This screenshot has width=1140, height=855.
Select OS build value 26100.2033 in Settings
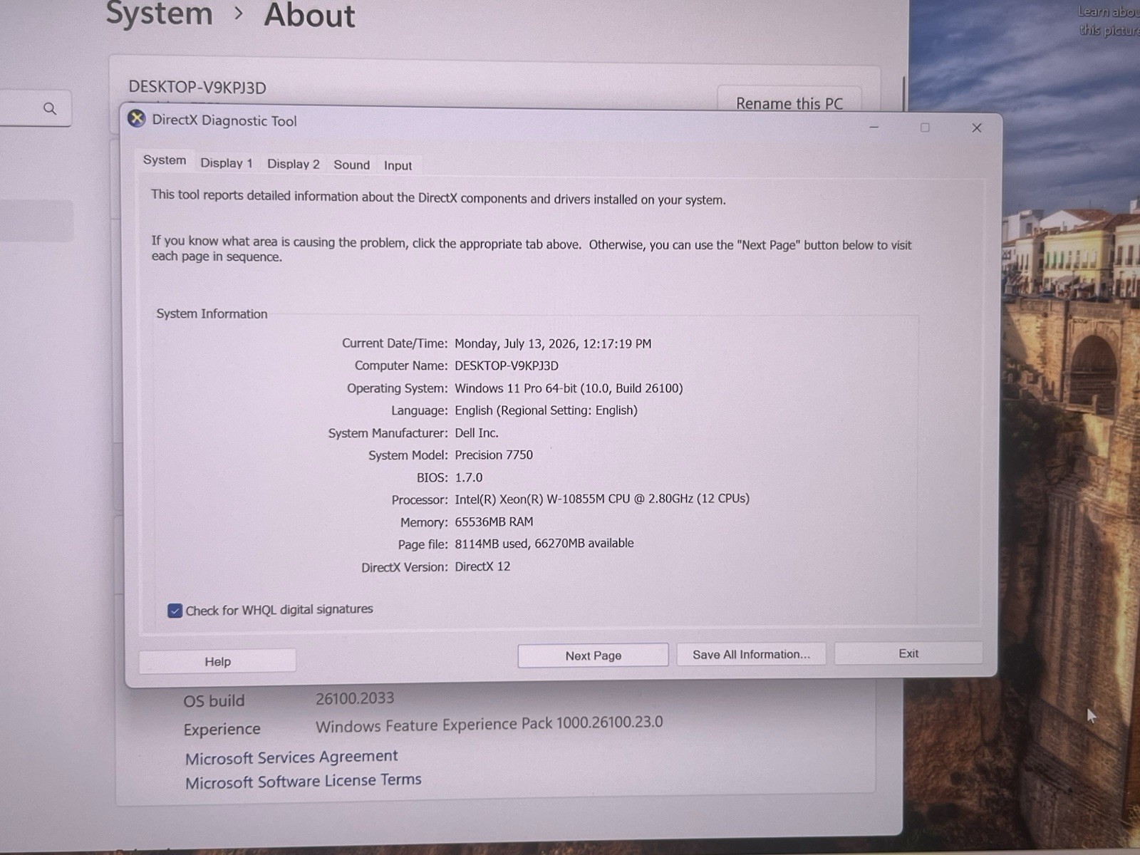(x=355, y=698)
